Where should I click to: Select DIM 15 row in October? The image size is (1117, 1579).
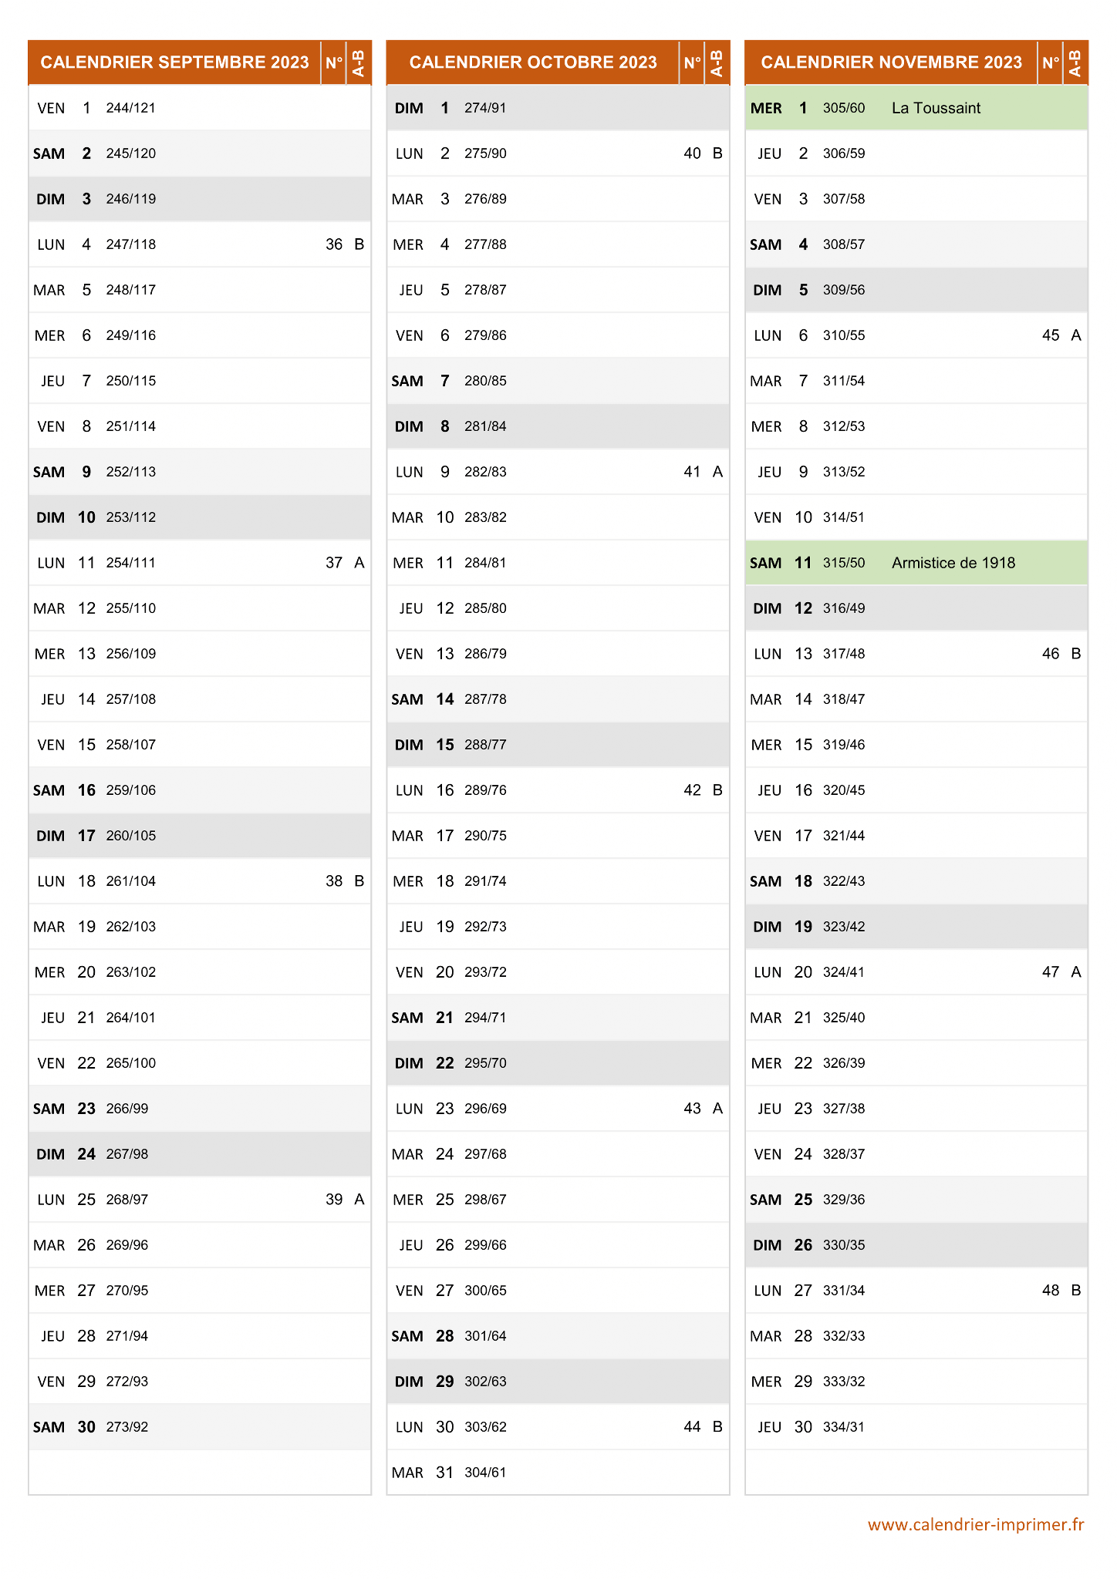[x=558, y=745]
